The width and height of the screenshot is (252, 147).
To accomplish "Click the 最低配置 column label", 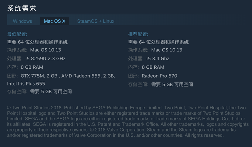I will click(17, 34).
